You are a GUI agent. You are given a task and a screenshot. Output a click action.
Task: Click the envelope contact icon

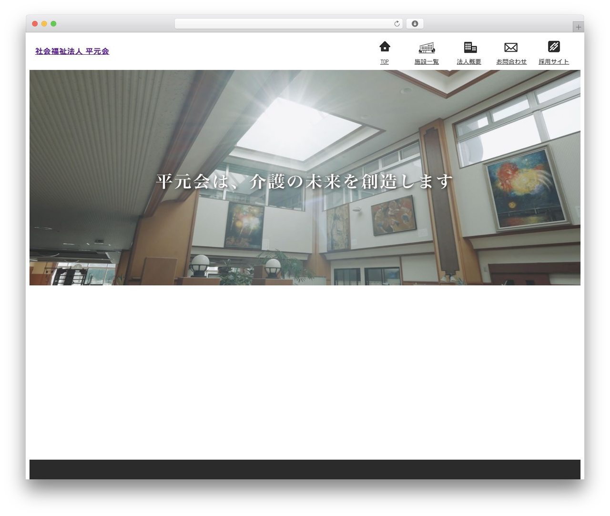[511, 47]
